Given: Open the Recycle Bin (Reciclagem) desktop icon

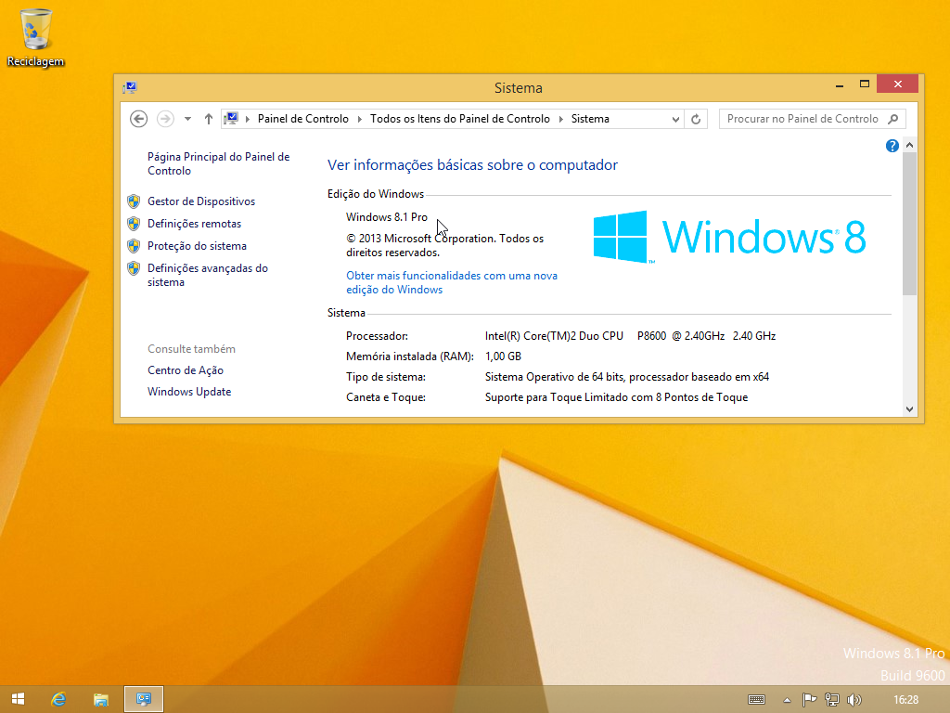Looking at the screenshot, I should (36, 37).
